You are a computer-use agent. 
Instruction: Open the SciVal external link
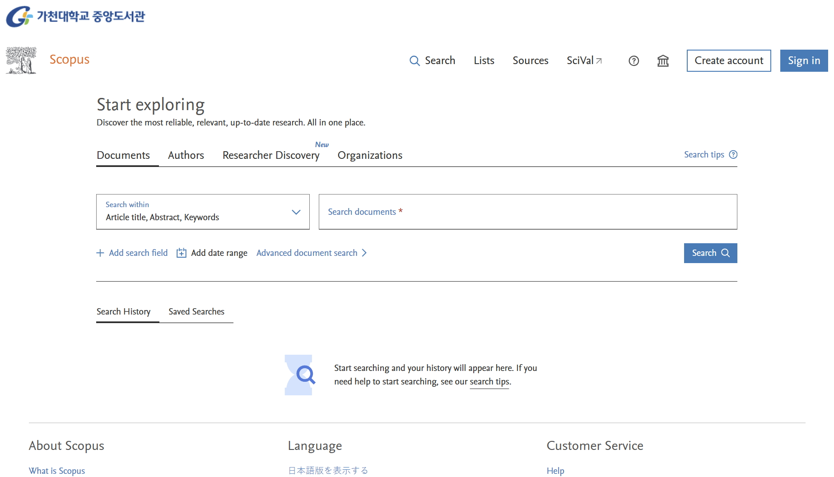[x=584, y=60]
